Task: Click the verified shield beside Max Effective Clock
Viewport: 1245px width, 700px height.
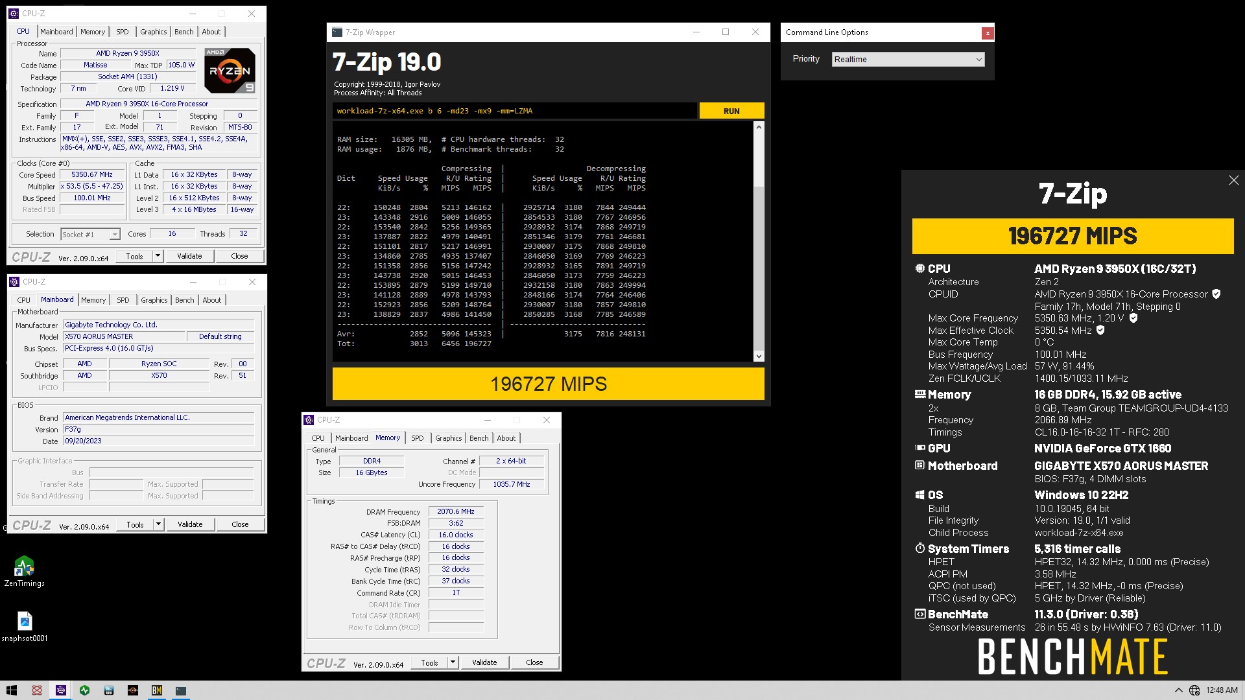Action: pos(1100,330)
